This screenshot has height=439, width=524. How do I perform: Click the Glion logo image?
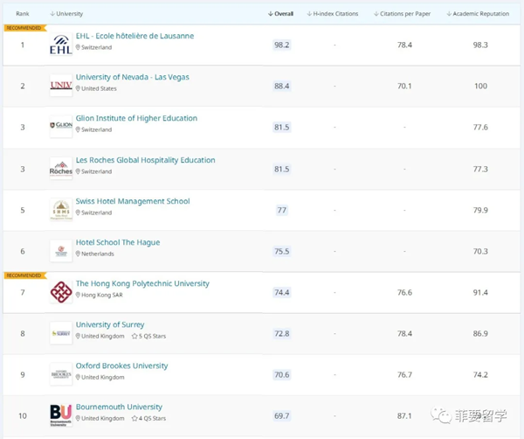[x=61, y=127]
